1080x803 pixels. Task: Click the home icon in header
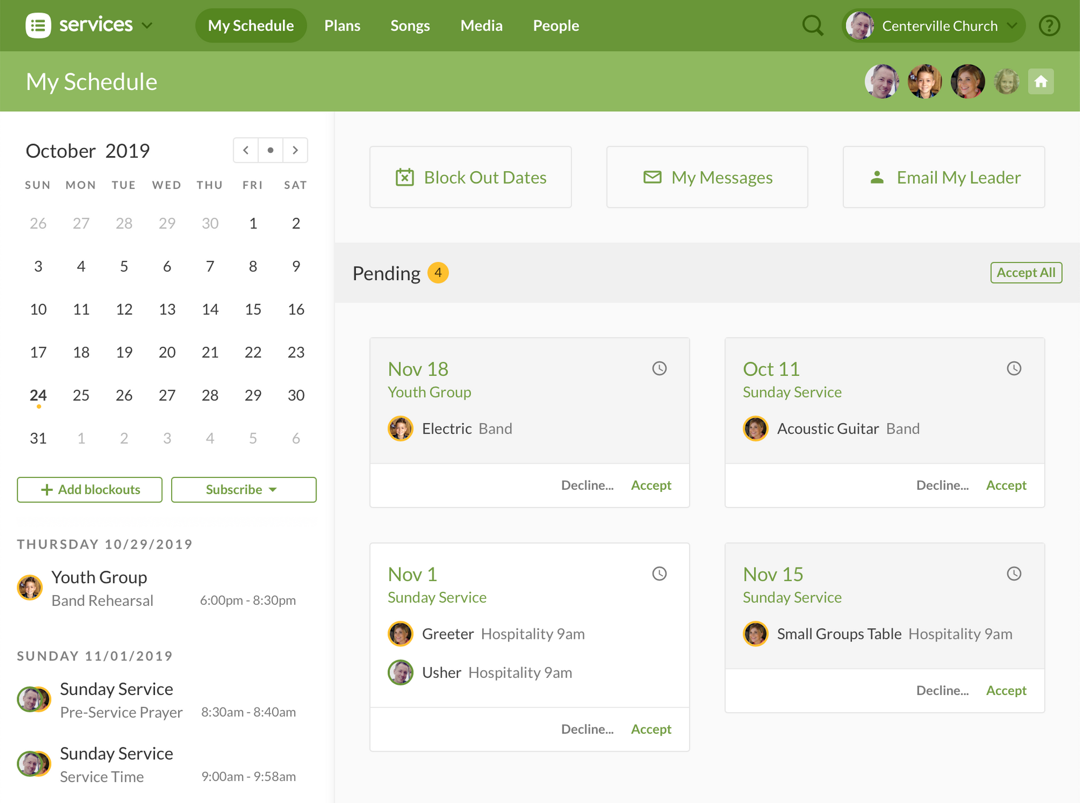pos(1041,82)
